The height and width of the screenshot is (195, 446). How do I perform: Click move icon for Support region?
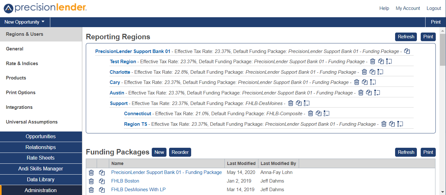(x=307, y=103)
